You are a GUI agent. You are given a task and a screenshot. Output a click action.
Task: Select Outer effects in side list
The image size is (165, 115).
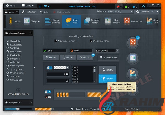click(16, 44)
